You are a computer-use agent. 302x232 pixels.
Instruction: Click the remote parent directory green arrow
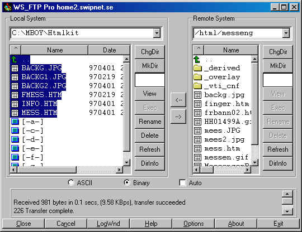197,59
